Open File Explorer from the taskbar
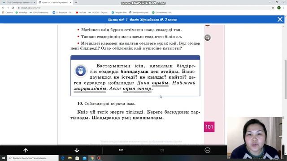 tap(70, 158)
